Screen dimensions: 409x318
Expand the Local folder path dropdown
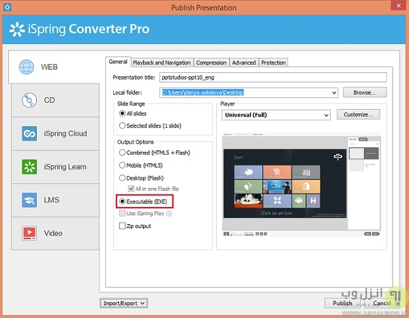coord(333,92)
